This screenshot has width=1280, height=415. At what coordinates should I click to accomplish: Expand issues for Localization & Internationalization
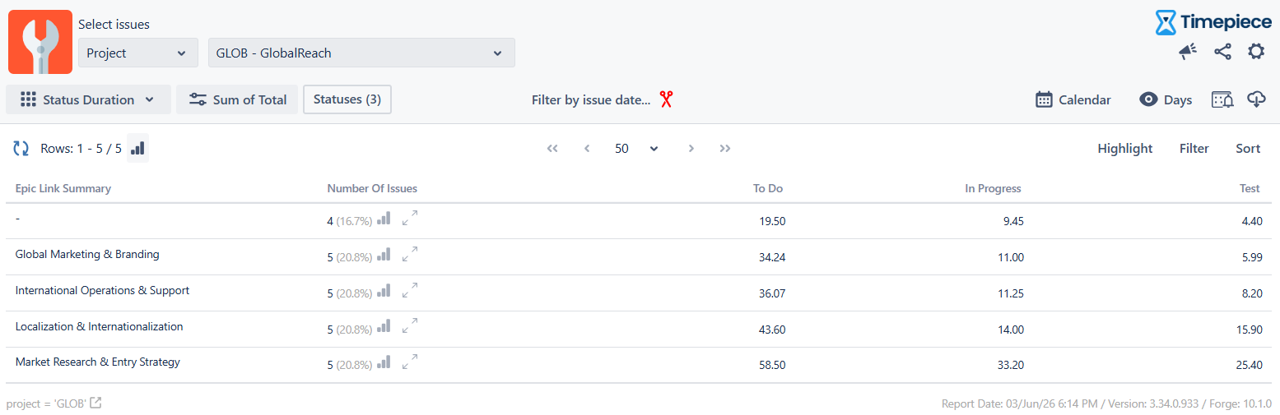410,327
